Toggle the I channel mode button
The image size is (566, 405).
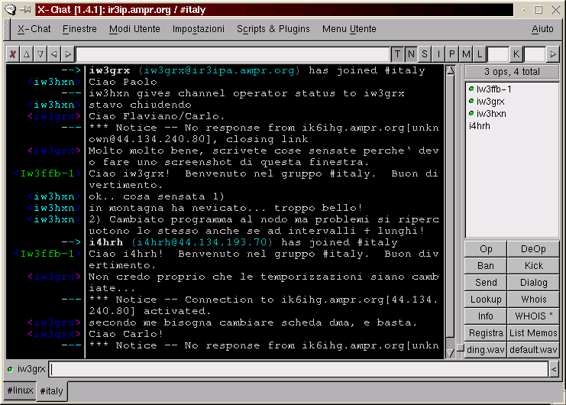tap(438, 54)
